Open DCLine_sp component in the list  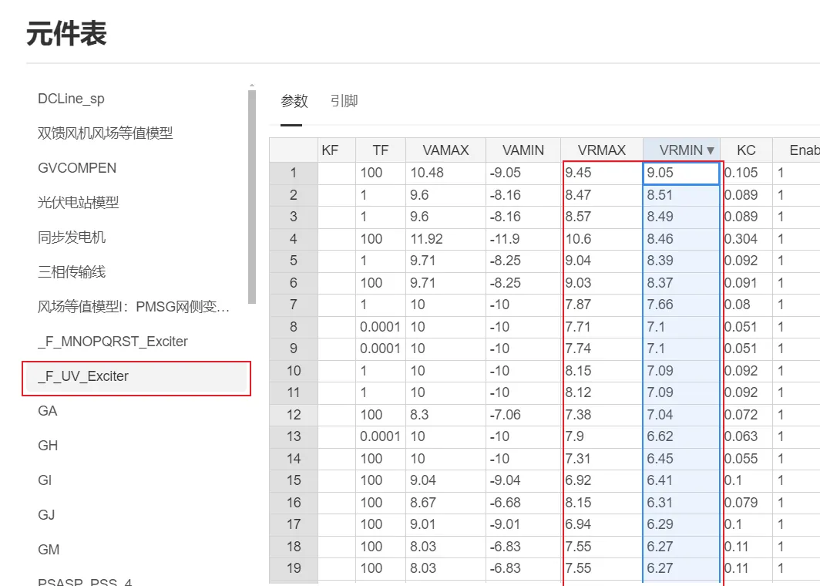[71, 99]
